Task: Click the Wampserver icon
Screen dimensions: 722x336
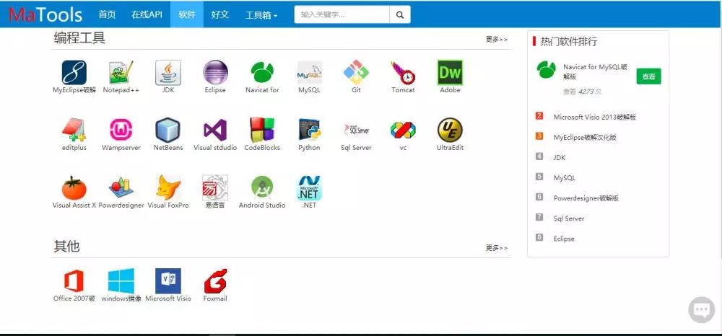Action: tap(121, 130)
